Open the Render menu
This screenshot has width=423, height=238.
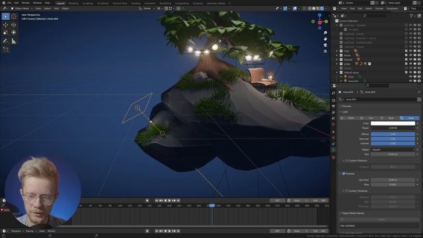click(x=26, y=3)
